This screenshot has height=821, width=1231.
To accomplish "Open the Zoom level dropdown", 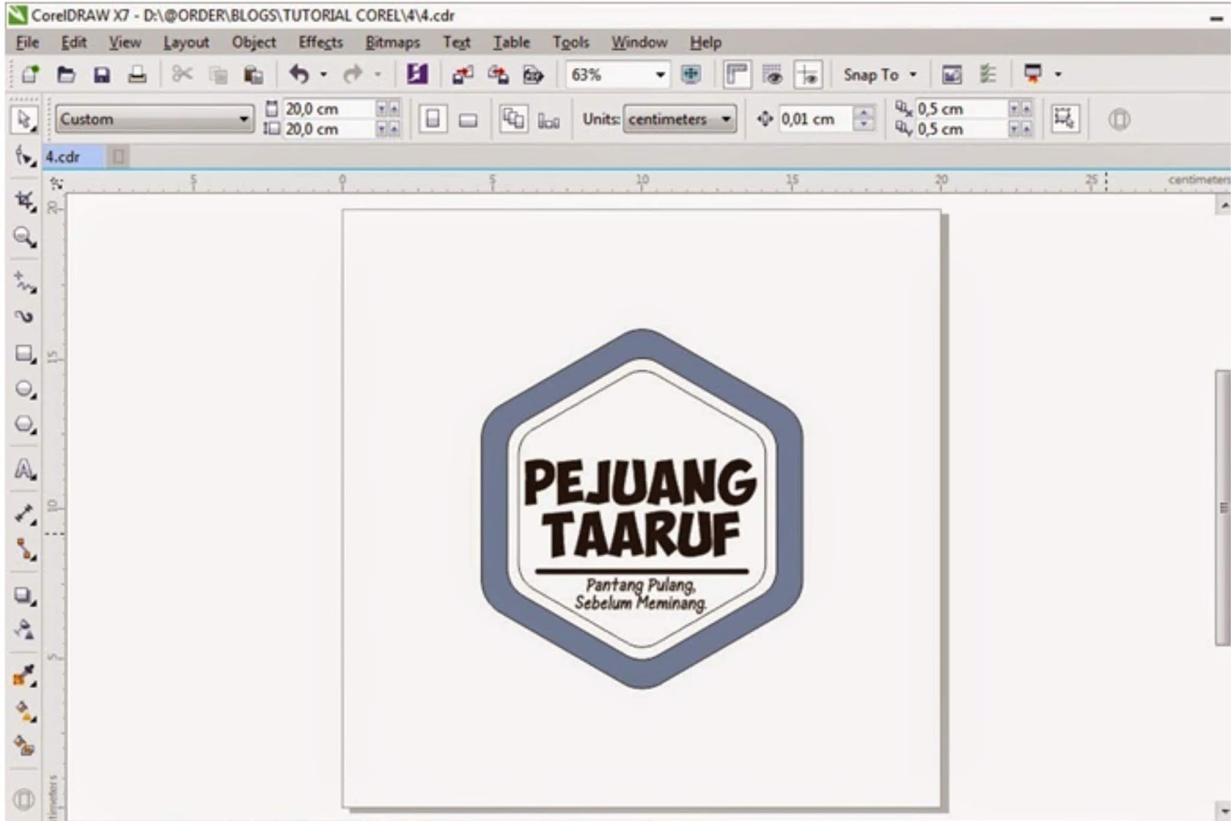I will point(660,75).
